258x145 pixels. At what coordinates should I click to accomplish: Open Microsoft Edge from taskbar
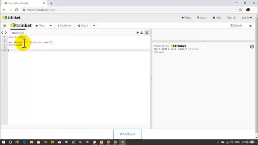[x=24, y=142]
